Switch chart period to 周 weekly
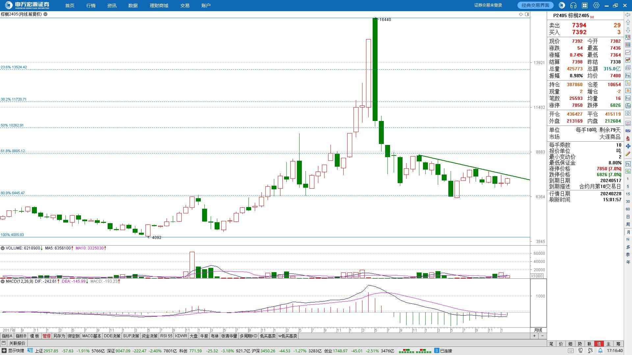The image size is (632, 355). (x=628, y=225)
